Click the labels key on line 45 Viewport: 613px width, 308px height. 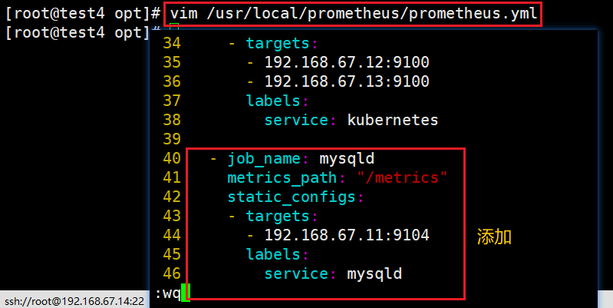click(x=273, y=254)
